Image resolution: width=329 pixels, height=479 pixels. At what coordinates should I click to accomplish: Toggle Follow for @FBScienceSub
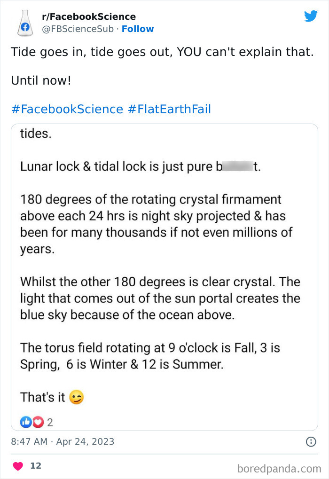tap(138, 29)
